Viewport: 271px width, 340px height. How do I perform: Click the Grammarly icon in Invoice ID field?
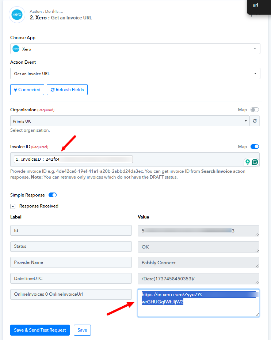tap(255, 162)
